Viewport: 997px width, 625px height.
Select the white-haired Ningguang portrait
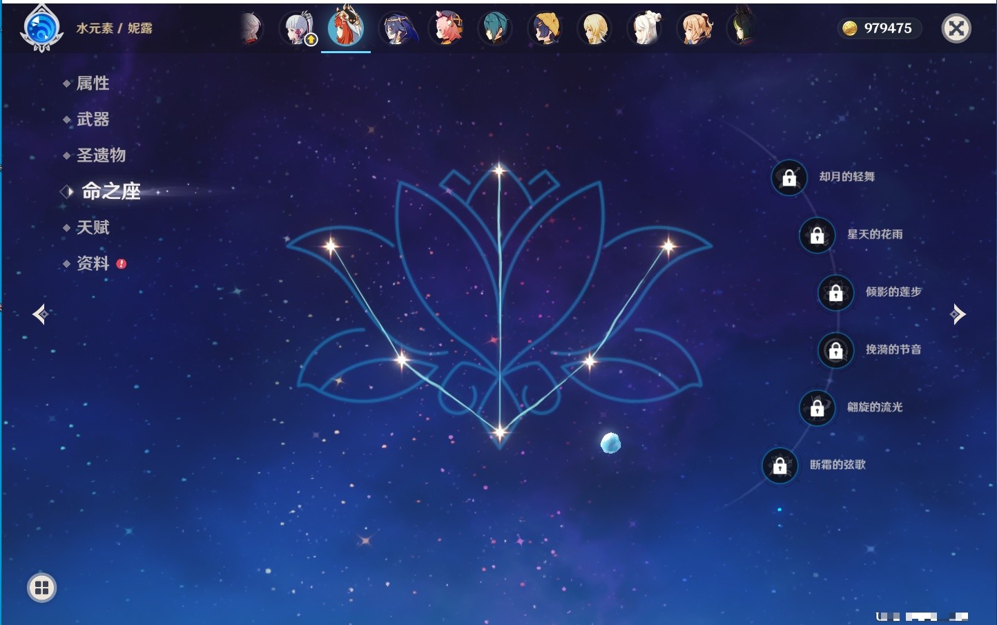(645, 29)
